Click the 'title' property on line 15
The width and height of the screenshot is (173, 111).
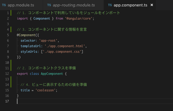(x=25, y=90)
